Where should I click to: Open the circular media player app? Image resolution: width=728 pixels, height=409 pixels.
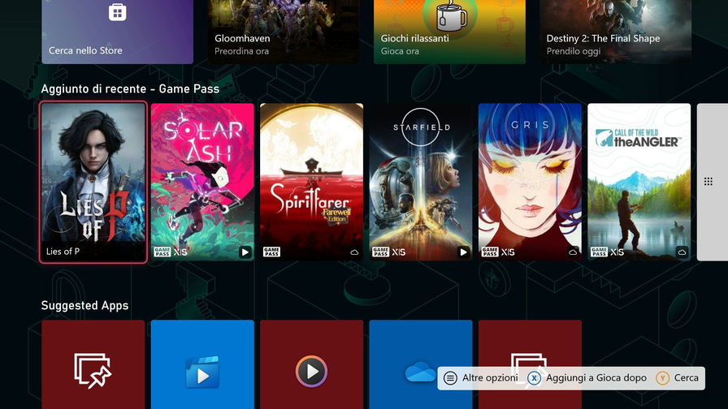pos(311,364)
